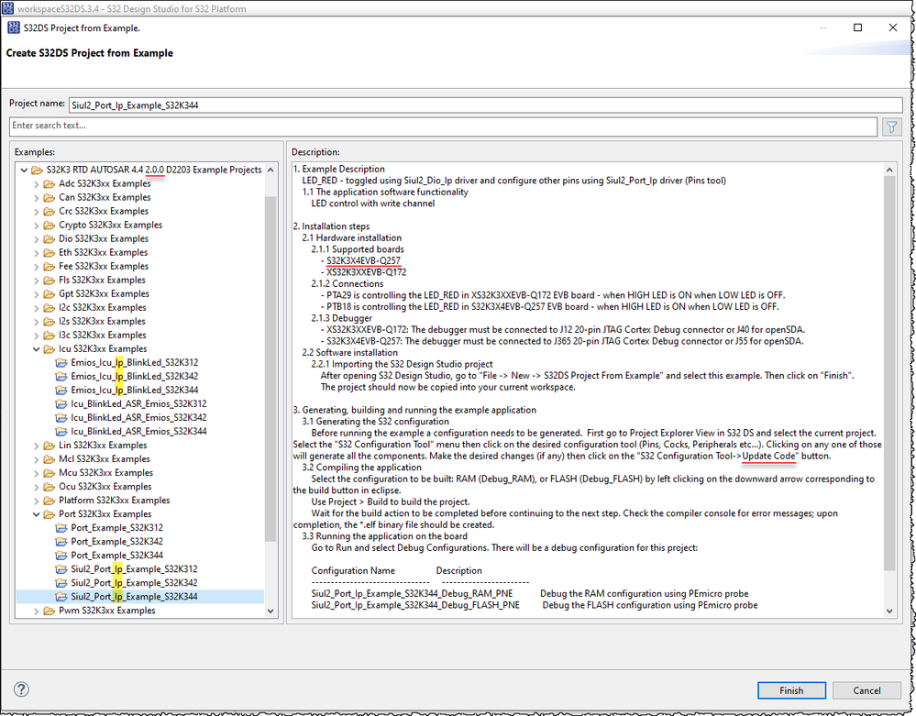Expand the Lin S32K3xx Examples node
Screen dimensions: 916x716
39,445
